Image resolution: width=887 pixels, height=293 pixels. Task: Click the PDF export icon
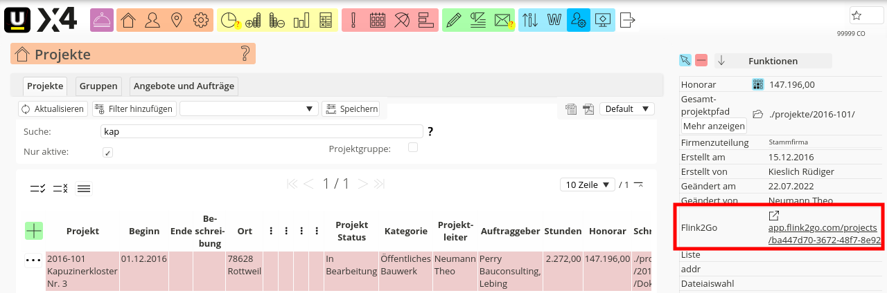point(588,108)
